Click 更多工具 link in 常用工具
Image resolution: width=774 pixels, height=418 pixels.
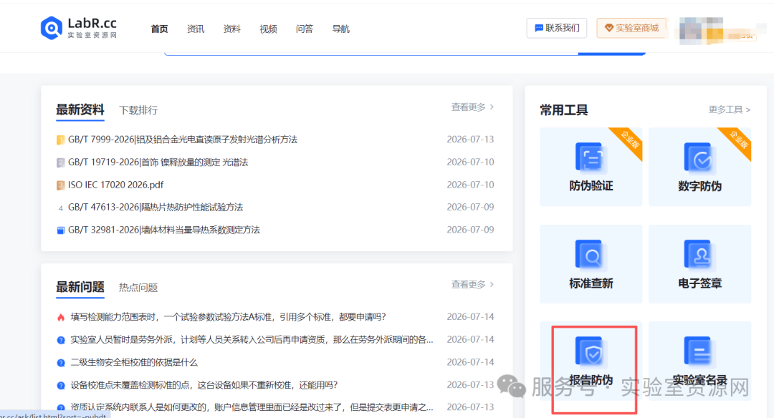(x=730, y=110)
